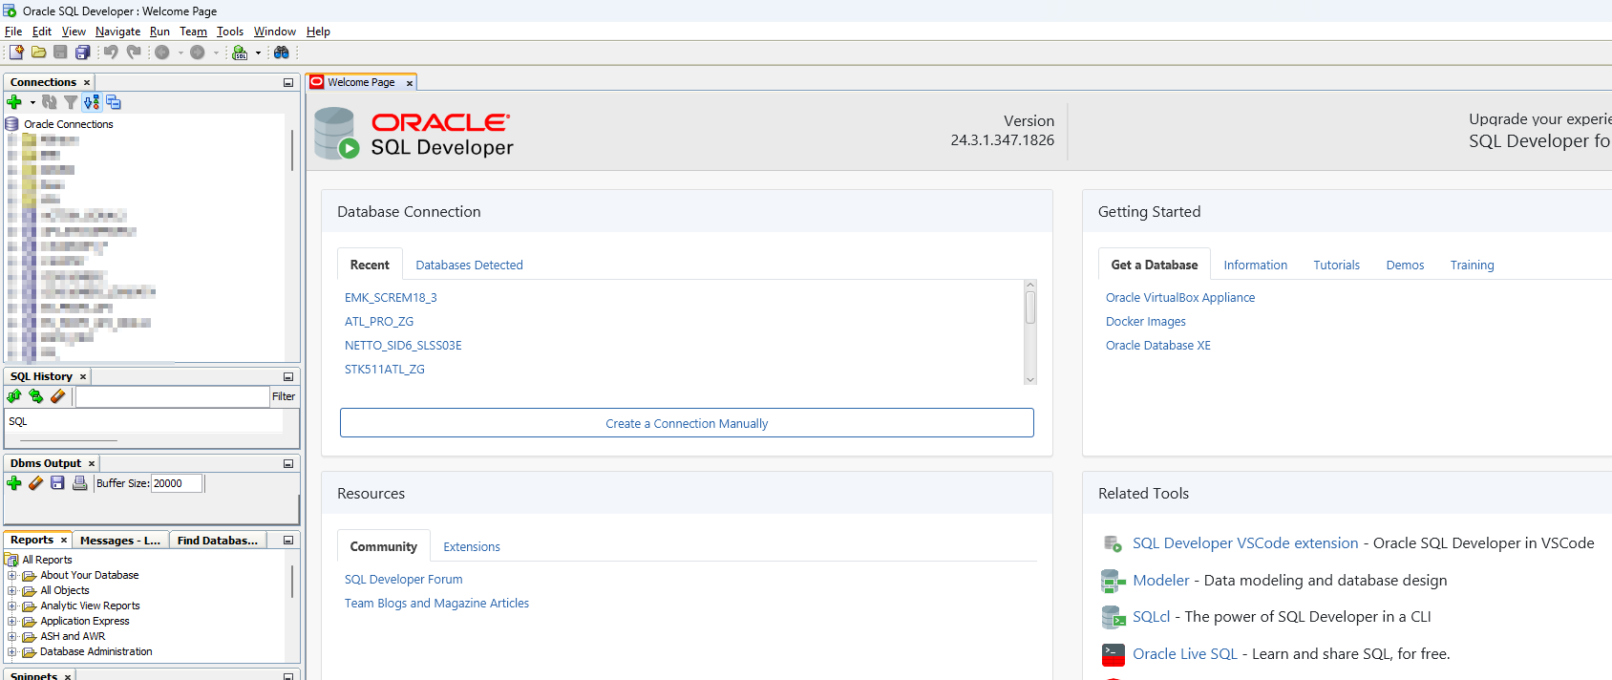Expand the Database Administration folder

(11, 652)
